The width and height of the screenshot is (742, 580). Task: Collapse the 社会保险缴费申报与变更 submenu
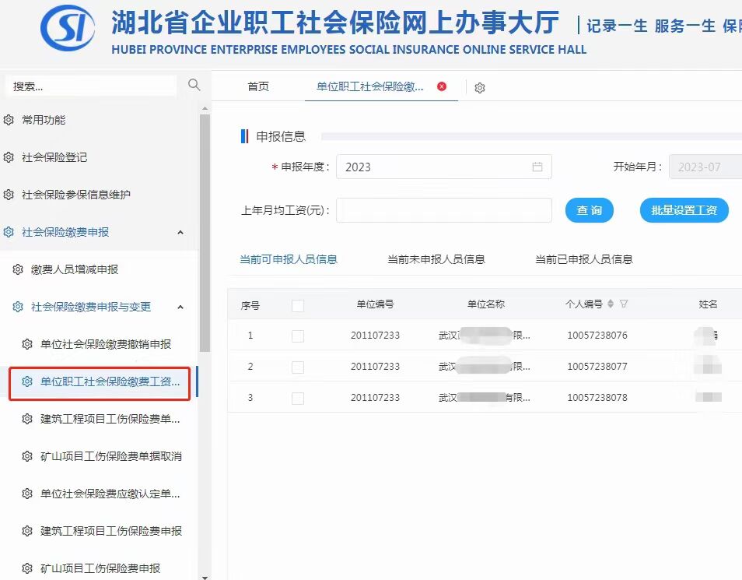tap(180, 307)
